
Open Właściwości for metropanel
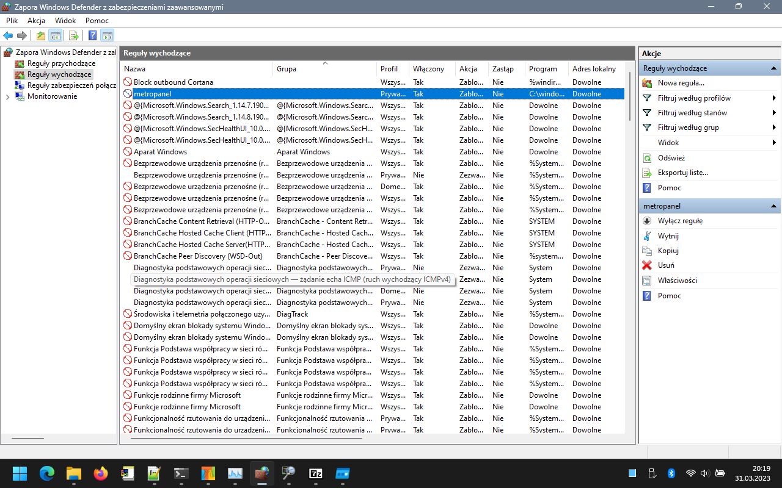pyautogui.click(x=677, y=281)
